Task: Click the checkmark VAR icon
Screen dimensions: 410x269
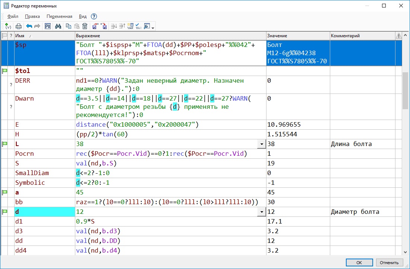Action: click(139, 26)
